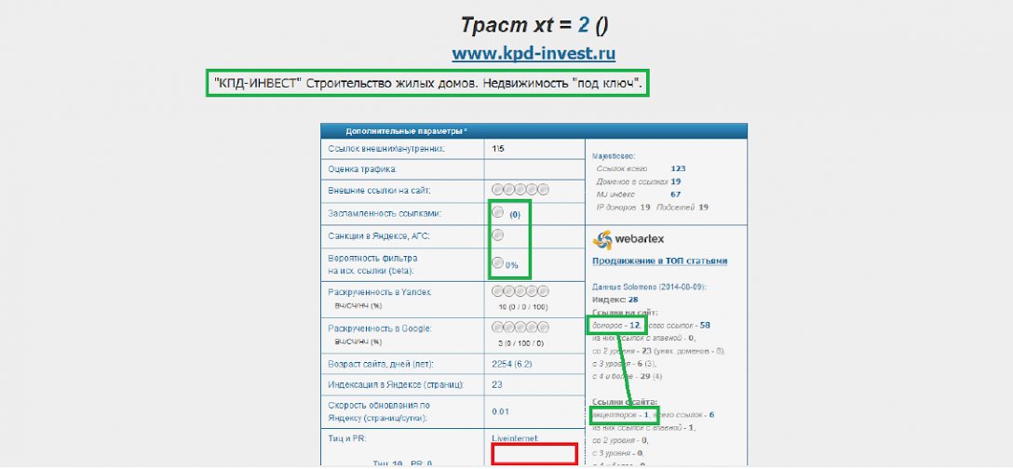Click the '1\5' links value

click(x=497, y=149)
